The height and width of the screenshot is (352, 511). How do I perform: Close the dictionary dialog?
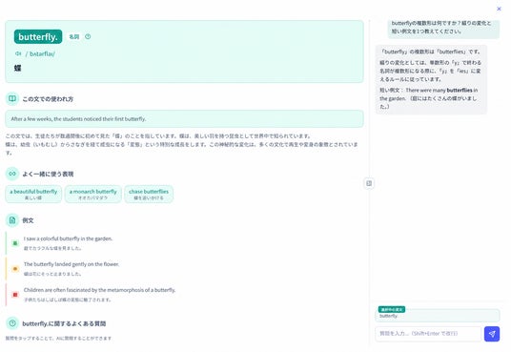[x=499, y=9]
